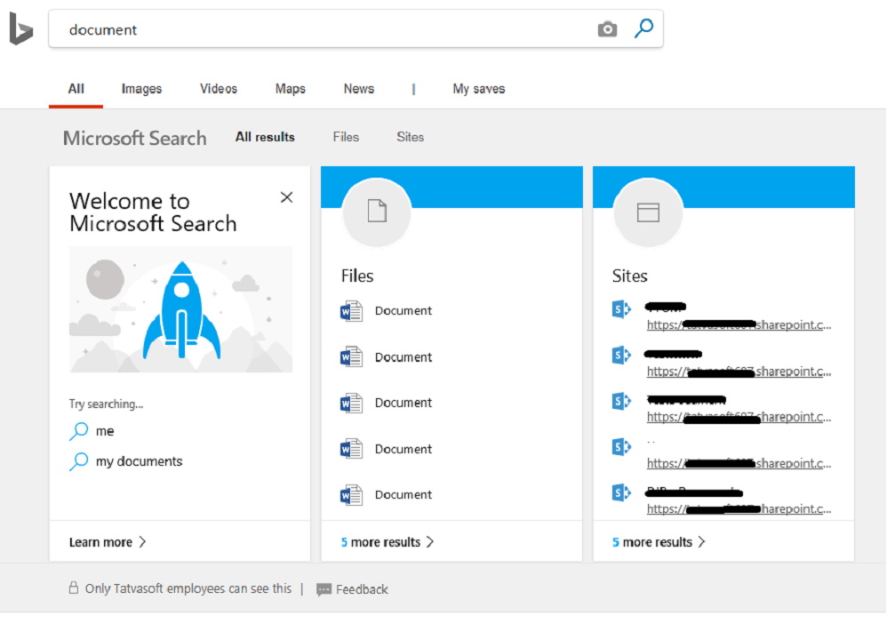The image size is (887, 624).
Task: Click the chevron after Files more results
Action: [430, 542]
